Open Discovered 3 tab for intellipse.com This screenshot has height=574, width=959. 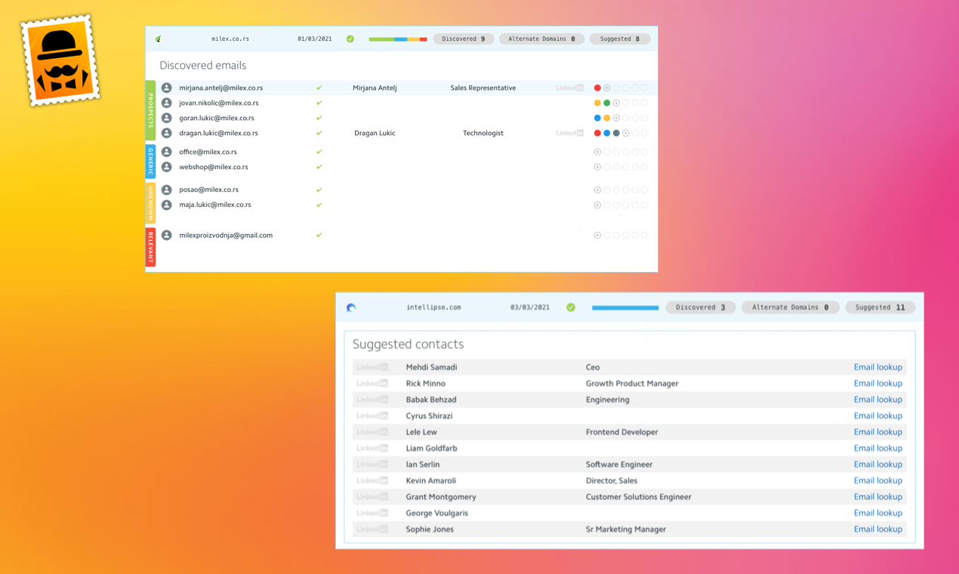[701, 307]
